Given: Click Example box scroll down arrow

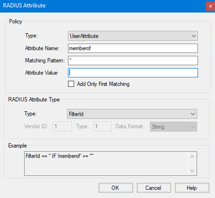Looking at the screenshot, I should 192,171.
